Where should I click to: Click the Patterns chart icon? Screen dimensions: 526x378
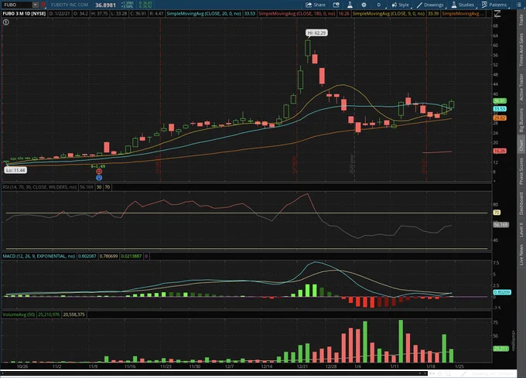pos(484,5)
